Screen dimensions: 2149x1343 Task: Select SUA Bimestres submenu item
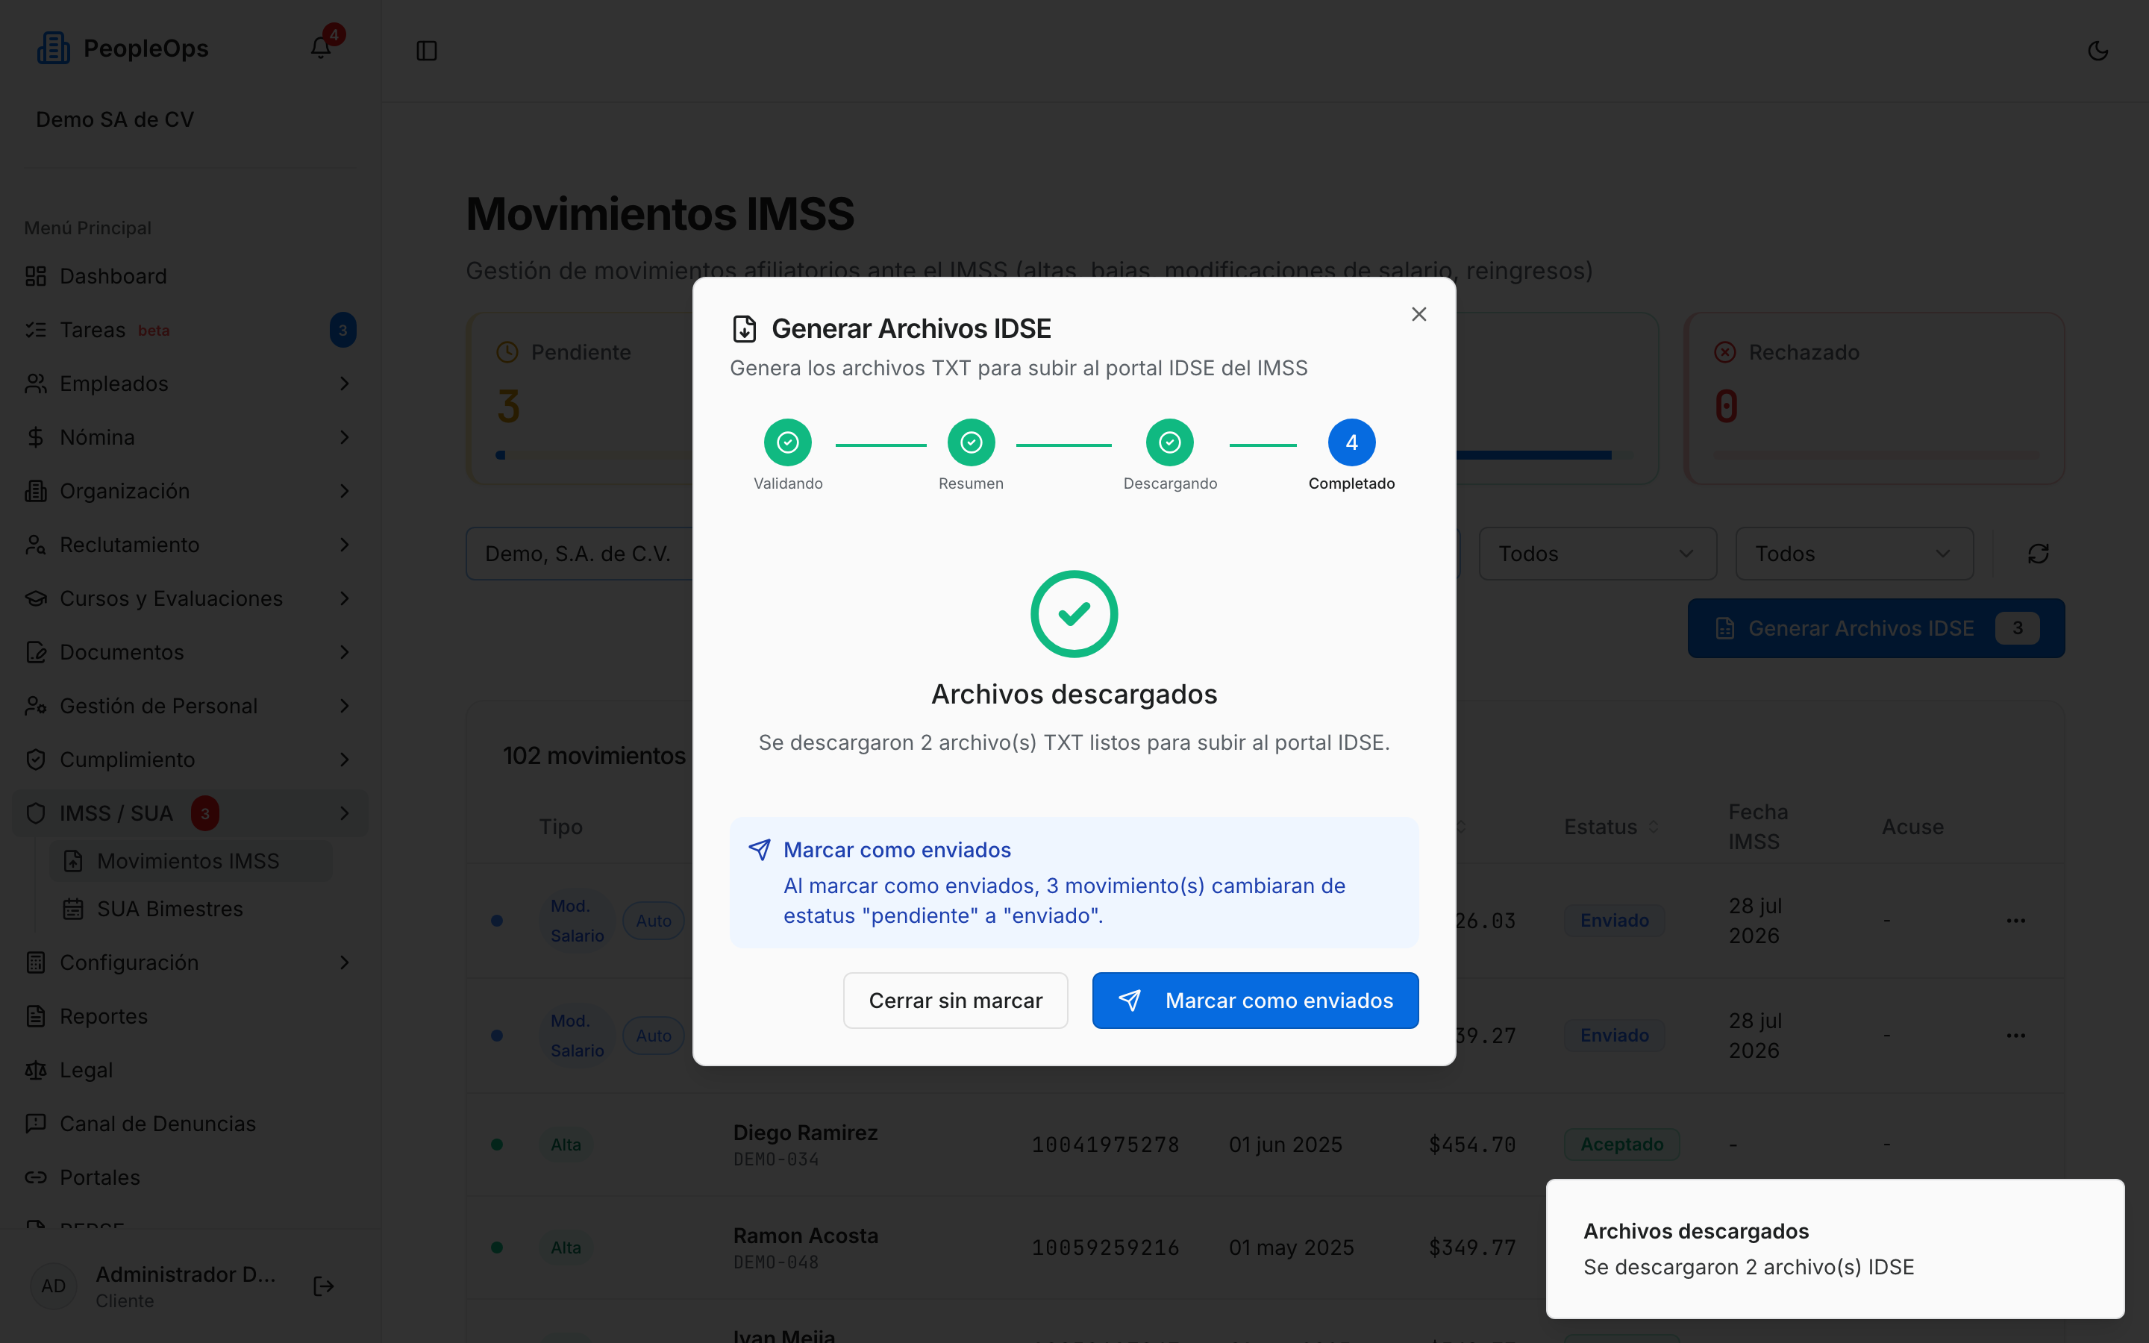click(169, 909)
